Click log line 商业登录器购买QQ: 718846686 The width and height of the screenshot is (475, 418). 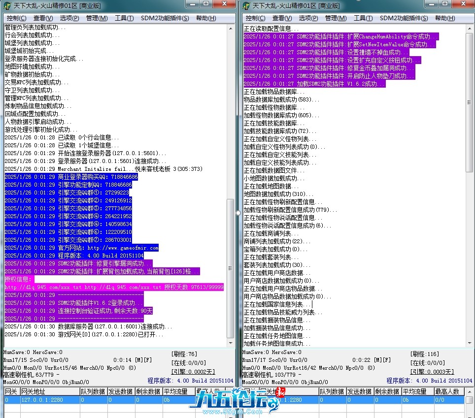point(71,177)
